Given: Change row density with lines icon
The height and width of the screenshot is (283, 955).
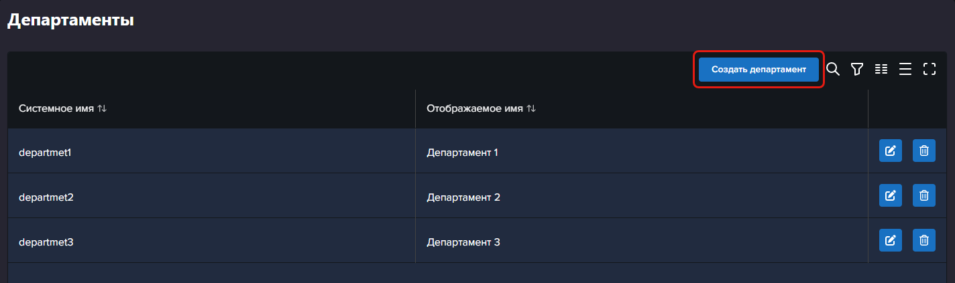Looking at the screenshot, I should coord(905,69).
